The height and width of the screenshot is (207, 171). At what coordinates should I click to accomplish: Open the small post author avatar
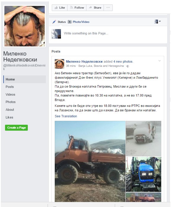point(59,64)
